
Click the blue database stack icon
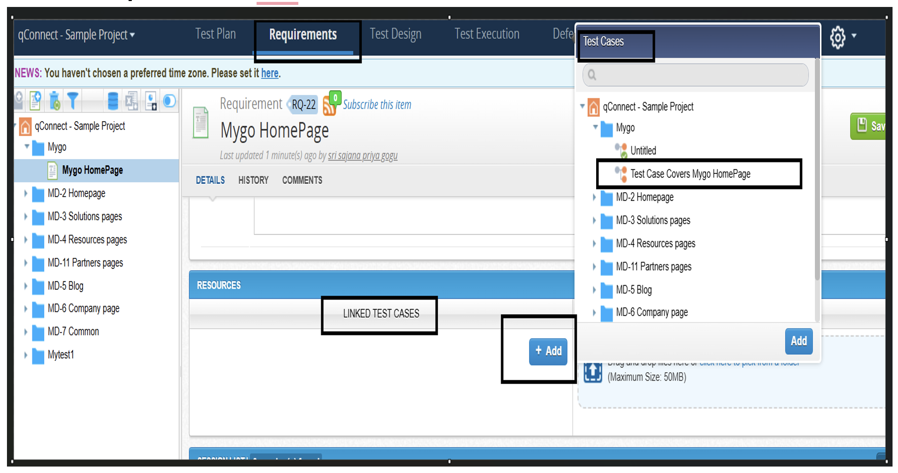point(113,101)
